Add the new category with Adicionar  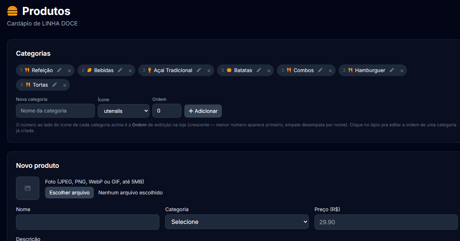pos(203,111)
